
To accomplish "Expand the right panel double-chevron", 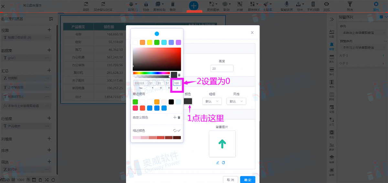I will tap(332, 19).
